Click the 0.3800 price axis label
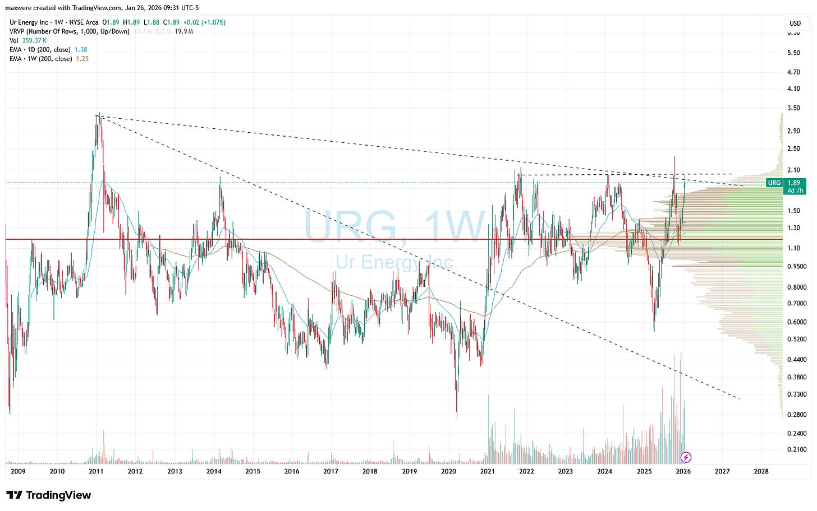 point(797,377)
